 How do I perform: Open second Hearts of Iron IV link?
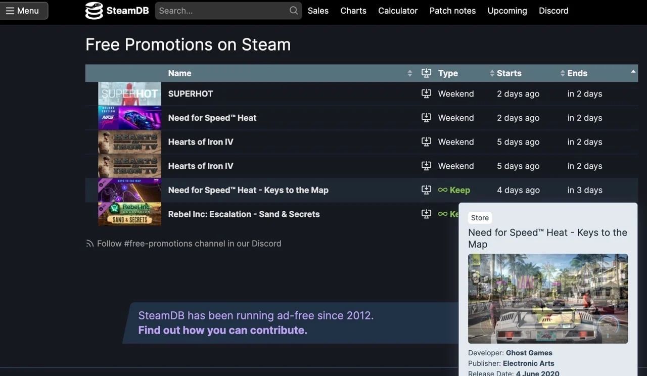tap(201, 166)
